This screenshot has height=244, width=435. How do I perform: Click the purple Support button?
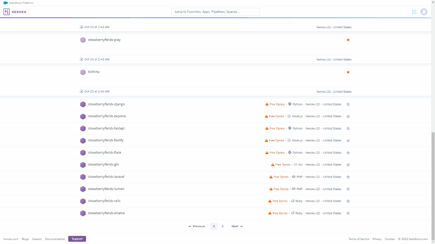[77, 239]
